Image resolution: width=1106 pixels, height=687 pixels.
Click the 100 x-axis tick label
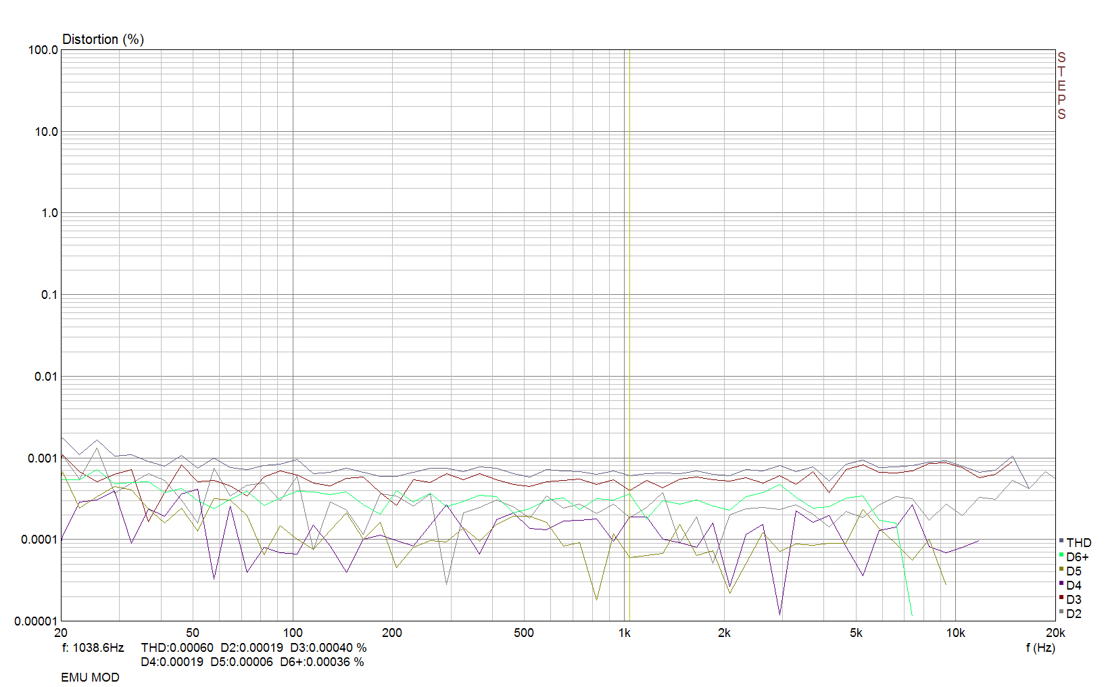pos(293,633)
